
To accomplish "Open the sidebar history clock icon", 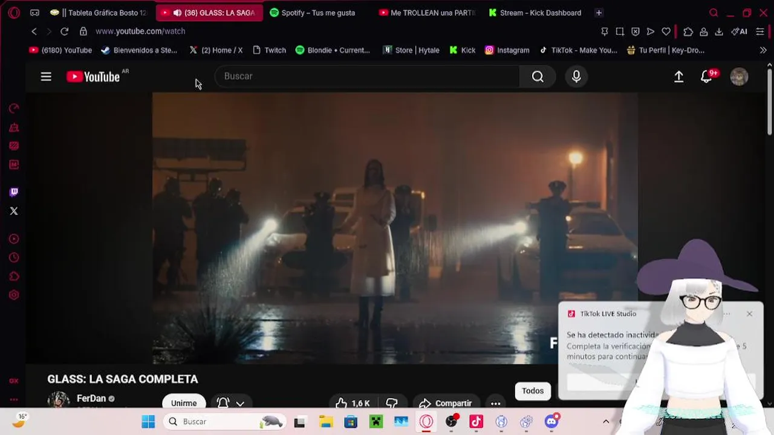I will 14,257.
